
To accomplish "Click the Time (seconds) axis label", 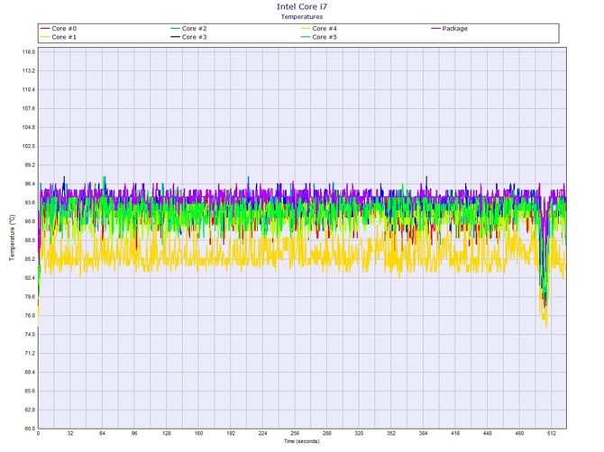I will (x=302, y=441).
